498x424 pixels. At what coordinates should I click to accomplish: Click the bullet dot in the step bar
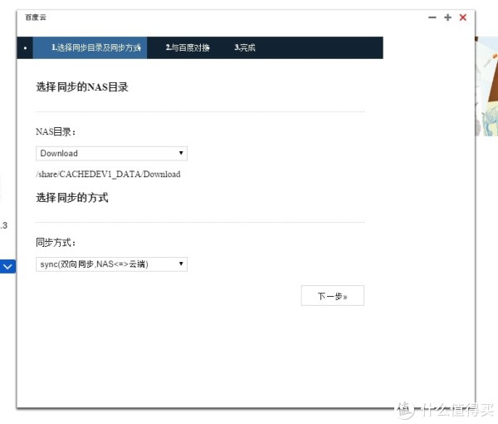click(25, 48)
